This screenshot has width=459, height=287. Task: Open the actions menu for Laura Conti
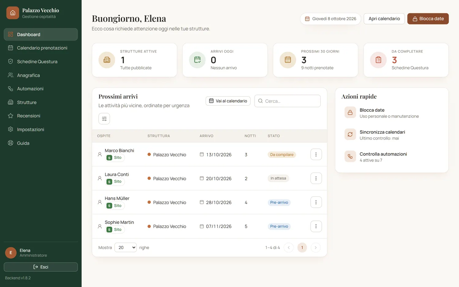click(316, 178)
